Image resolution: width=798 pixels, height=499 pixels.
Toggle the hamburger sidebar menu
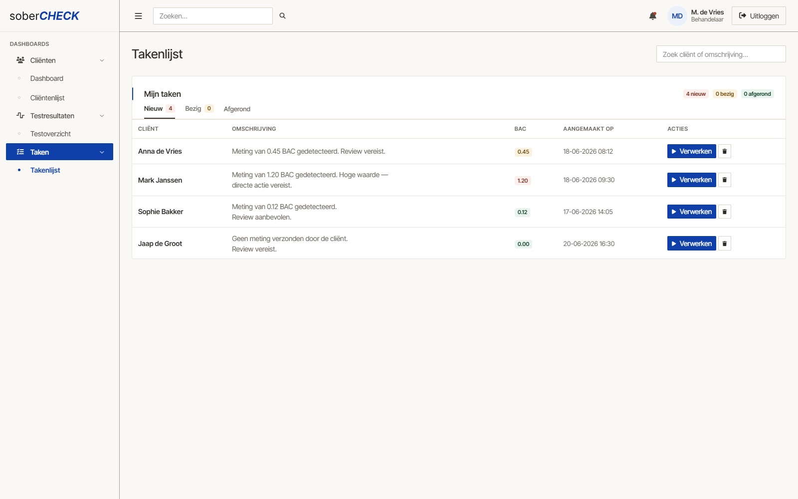(x=138, y=16)
